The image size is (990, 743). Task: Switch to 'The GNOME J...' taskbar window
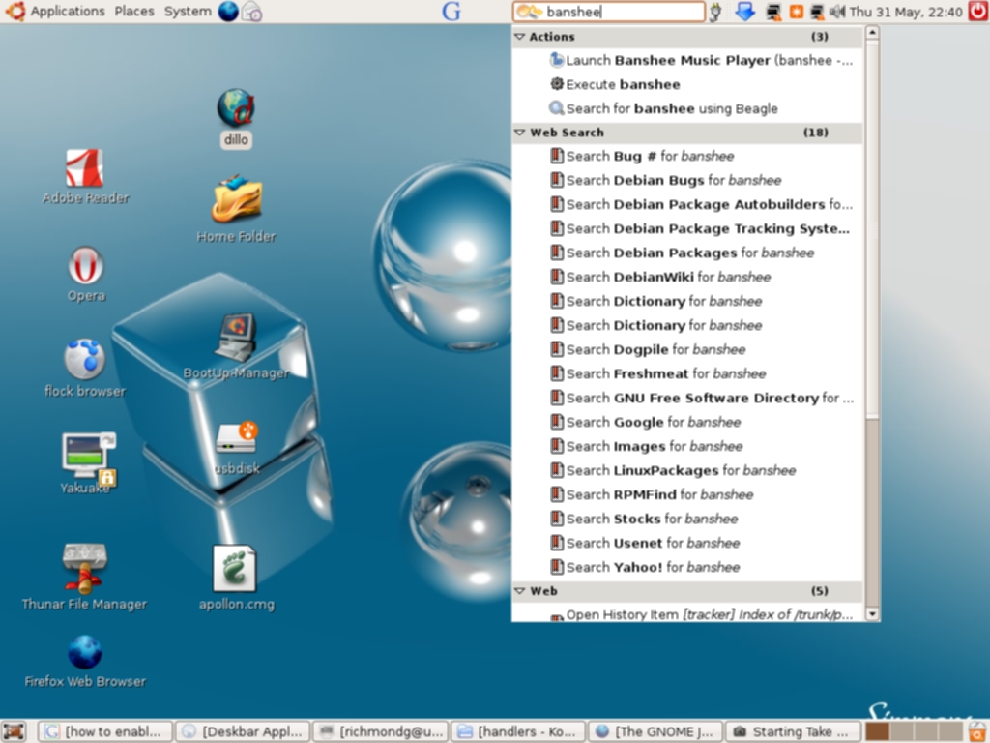pos(655,731)
